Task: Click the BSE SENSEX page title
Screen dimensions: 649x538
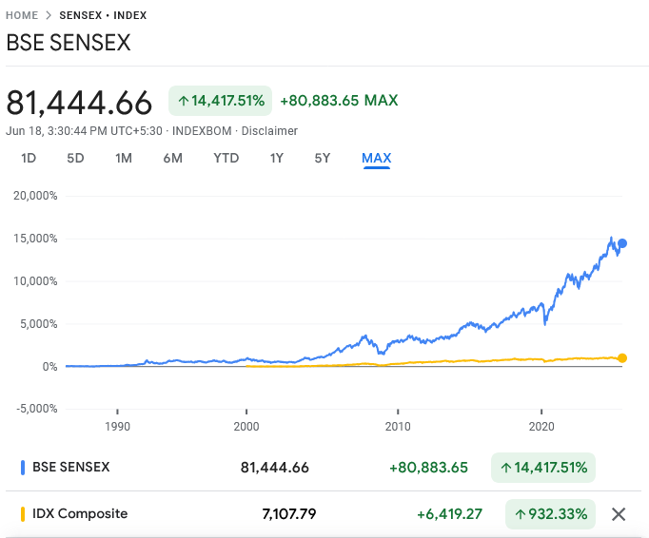Action: [x=69, y=43]
